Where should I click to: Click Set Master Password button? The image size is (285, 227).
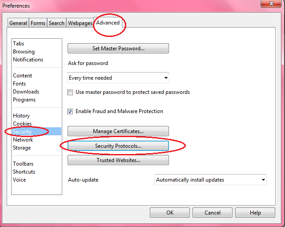coord(118,49)
